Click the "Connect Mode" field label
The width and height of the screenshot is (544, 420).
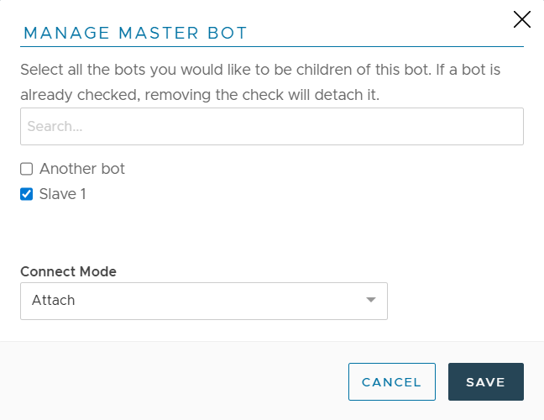pos(68,271)
